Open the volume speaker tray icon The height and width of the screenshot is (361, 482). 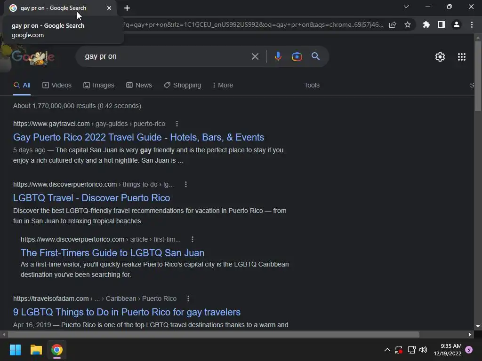(423, 350)
